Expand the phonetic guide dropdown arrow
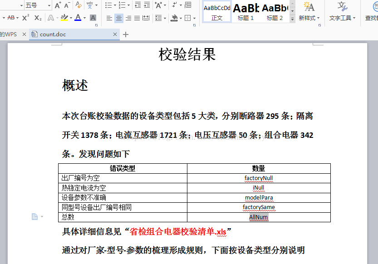The height and width of the screenshot is (264, 378). [x=96, y=5]
